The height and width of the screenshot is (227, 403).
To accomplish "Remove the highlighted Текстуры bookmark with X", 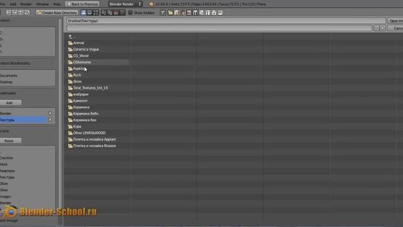I will pyautogui.click(x=50, y=120).
